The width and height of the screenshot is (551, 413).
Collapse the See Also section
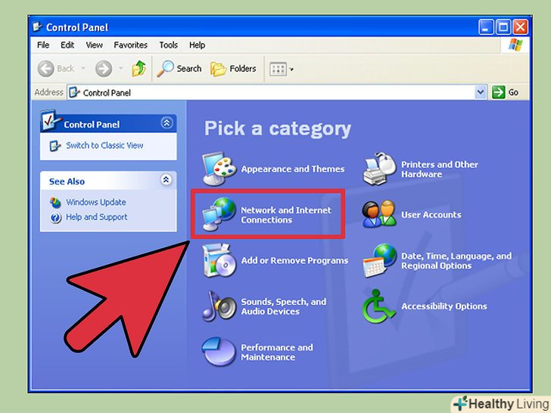[167, 180]
